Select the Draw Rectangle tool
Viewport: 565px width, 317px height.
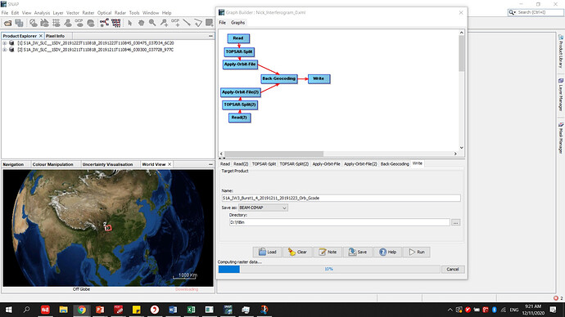(x=210, y=23)
